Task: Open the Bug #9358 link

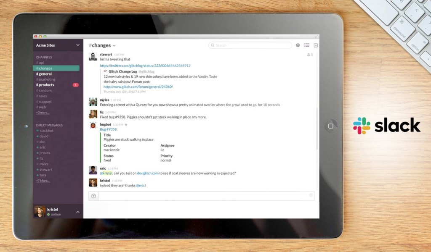Action: coord(108,129)
